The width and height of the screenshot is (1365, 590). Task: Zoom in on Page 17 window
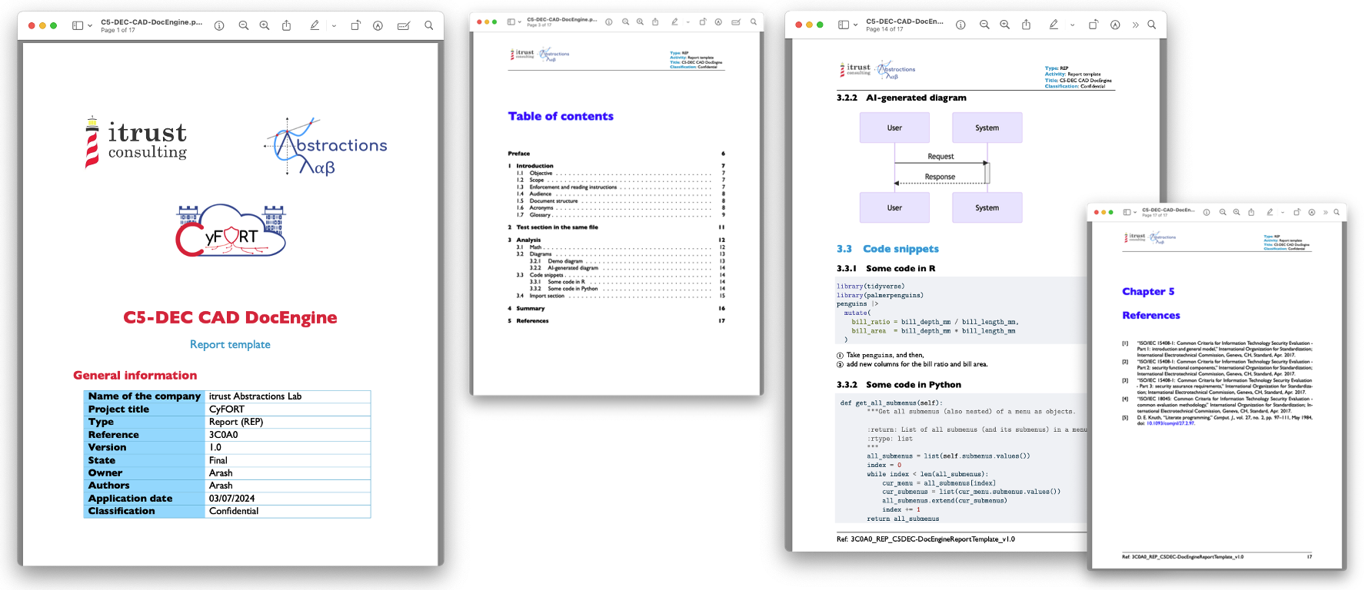(x=1237, y=212)
